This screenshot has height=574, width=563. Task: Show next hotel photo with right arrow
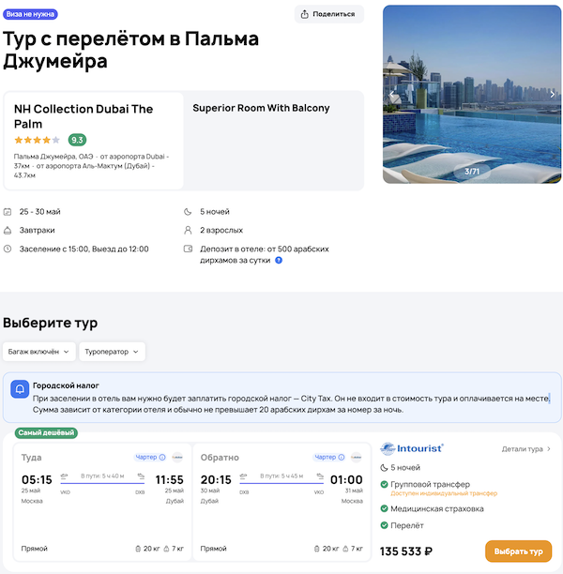(x=553, y=94)
